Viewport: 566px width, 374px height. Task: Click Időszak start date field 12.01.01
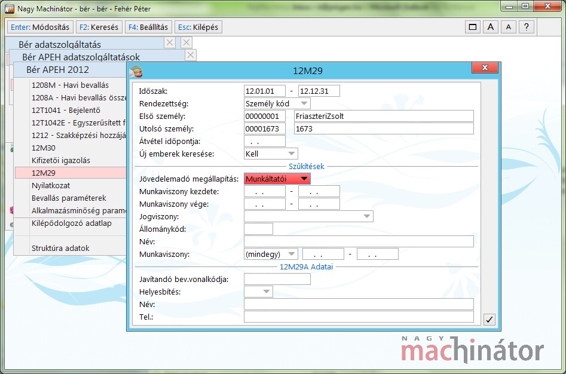pos(265,91)
